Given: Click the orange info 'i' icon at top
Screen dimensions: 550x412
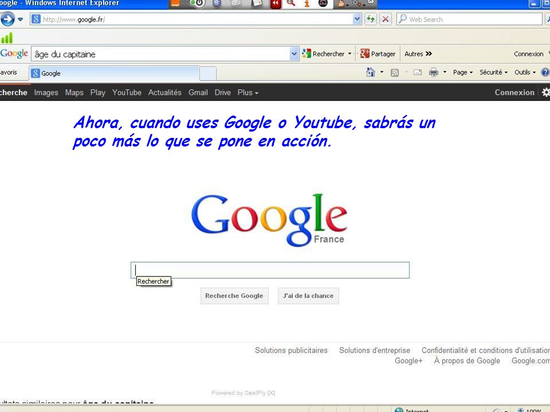Looking at the screenshot, I should (x=307, y=3).
